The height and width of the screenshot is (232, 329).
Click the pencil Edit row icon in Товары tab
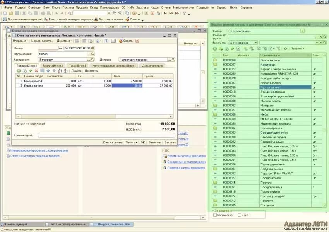click(x=31, y=71)
